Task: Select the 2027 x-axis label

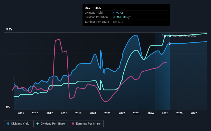Action: pyautogui.click(x=194, y=113)
